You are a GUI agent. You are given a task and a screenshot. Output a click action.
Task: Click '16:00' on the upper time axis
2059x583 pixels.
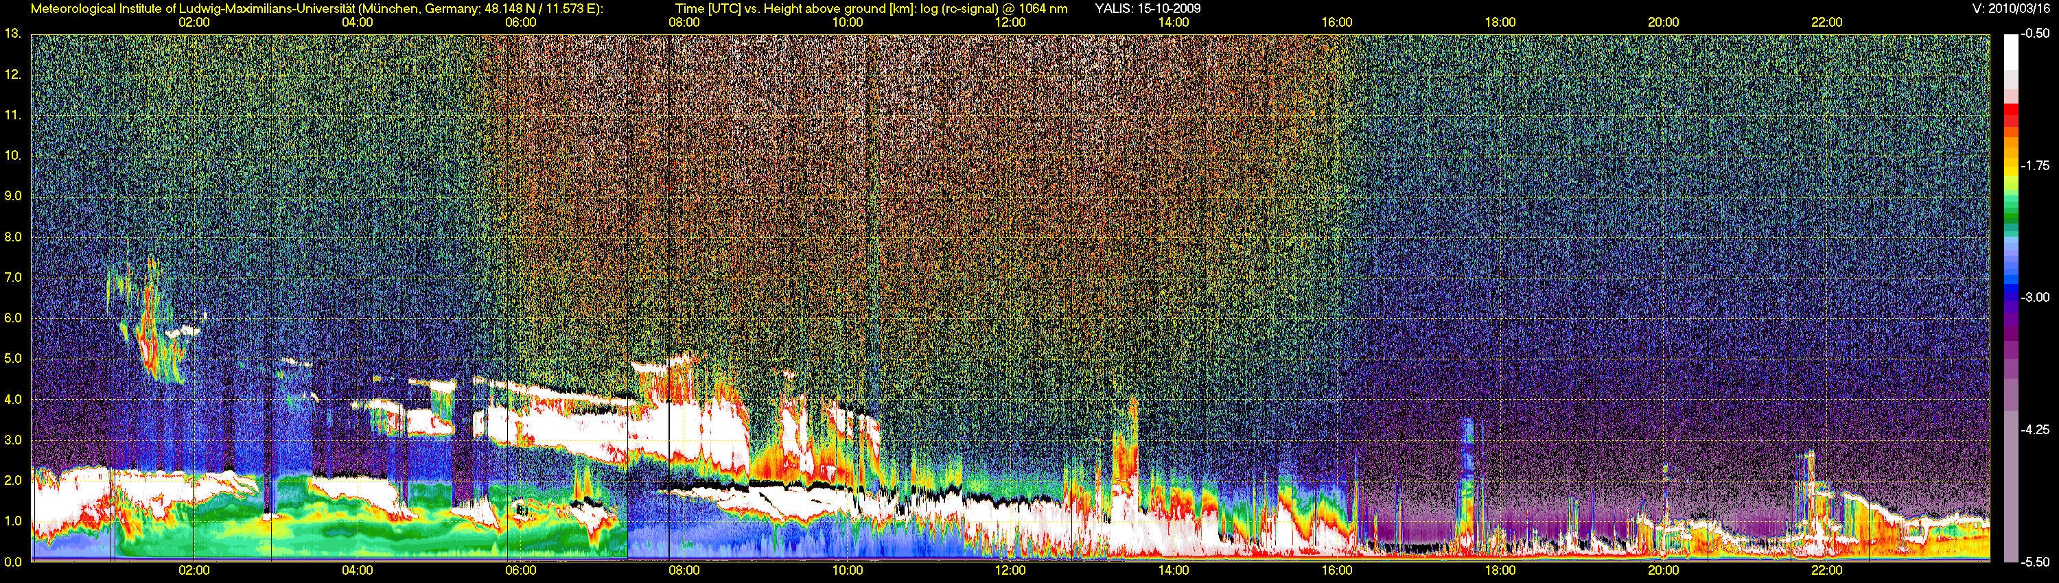pos(1337,23)
